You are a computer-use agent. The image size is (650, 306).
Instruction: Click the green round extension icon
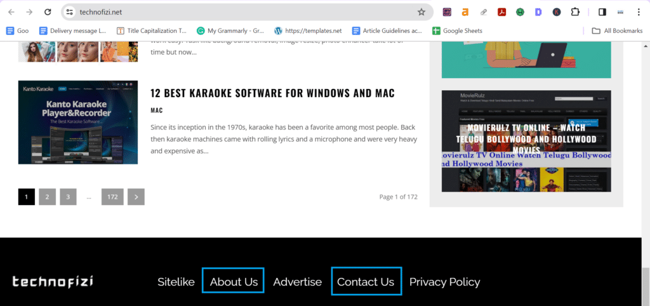520,12
